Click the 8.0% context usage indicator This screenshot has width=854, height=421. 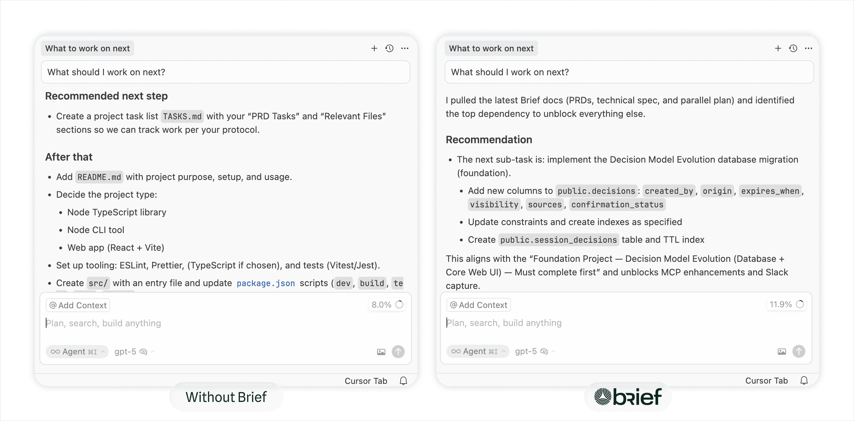point(387,305)
